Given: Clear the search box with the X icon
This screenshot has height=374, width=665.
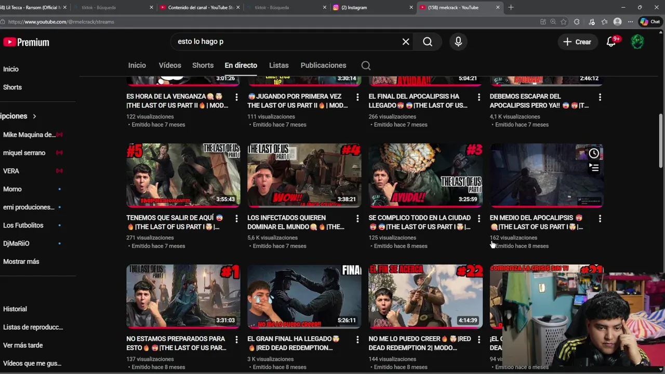Looking at the screenshot, I should [x=406, y=42].
